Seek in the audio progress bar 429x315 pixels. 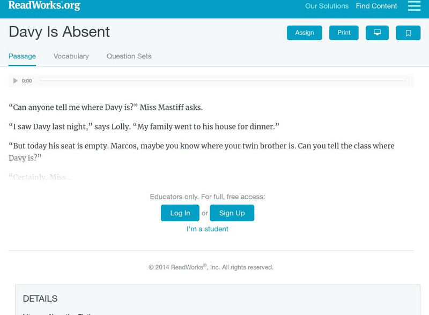tap(223, 81)
